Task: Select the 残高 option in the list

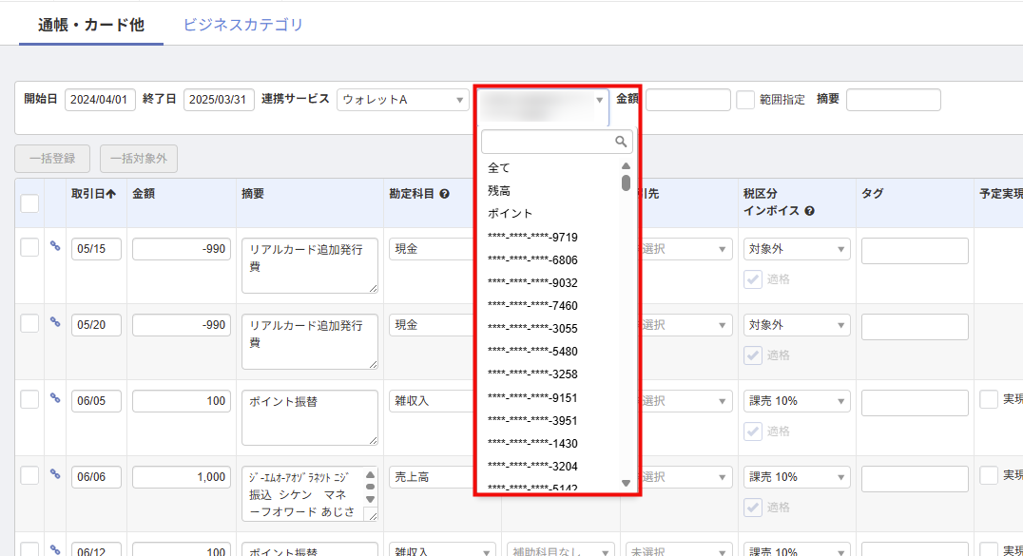Action: click(499, 191)
